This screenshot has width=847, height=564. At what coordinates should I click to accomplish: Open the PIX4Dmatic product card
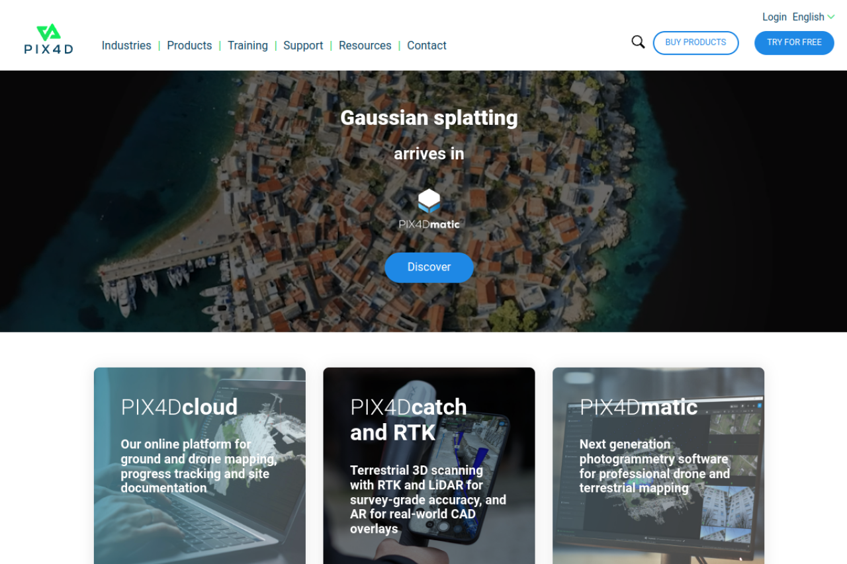[x=658, y=465]
